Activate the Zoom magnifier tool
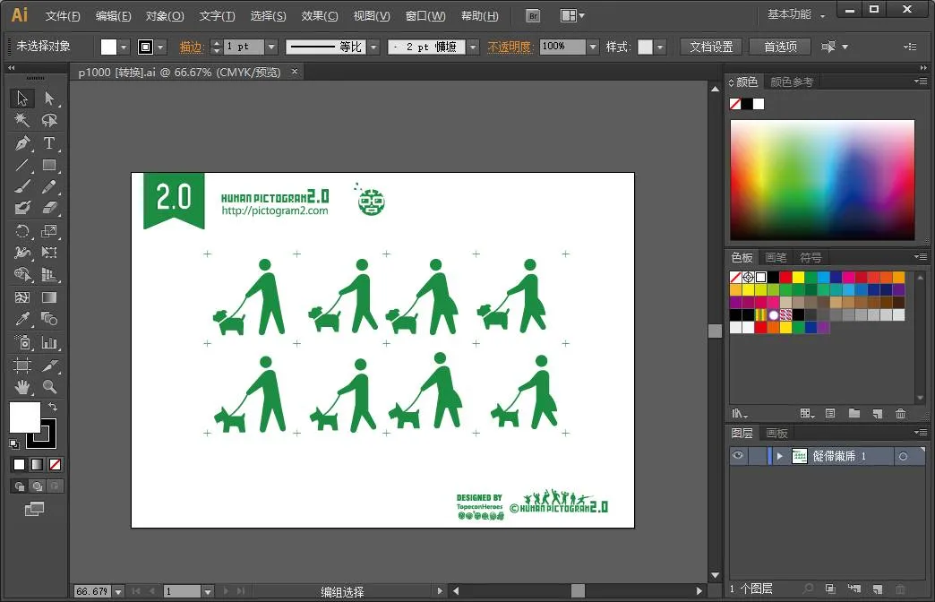 (49, 387)
